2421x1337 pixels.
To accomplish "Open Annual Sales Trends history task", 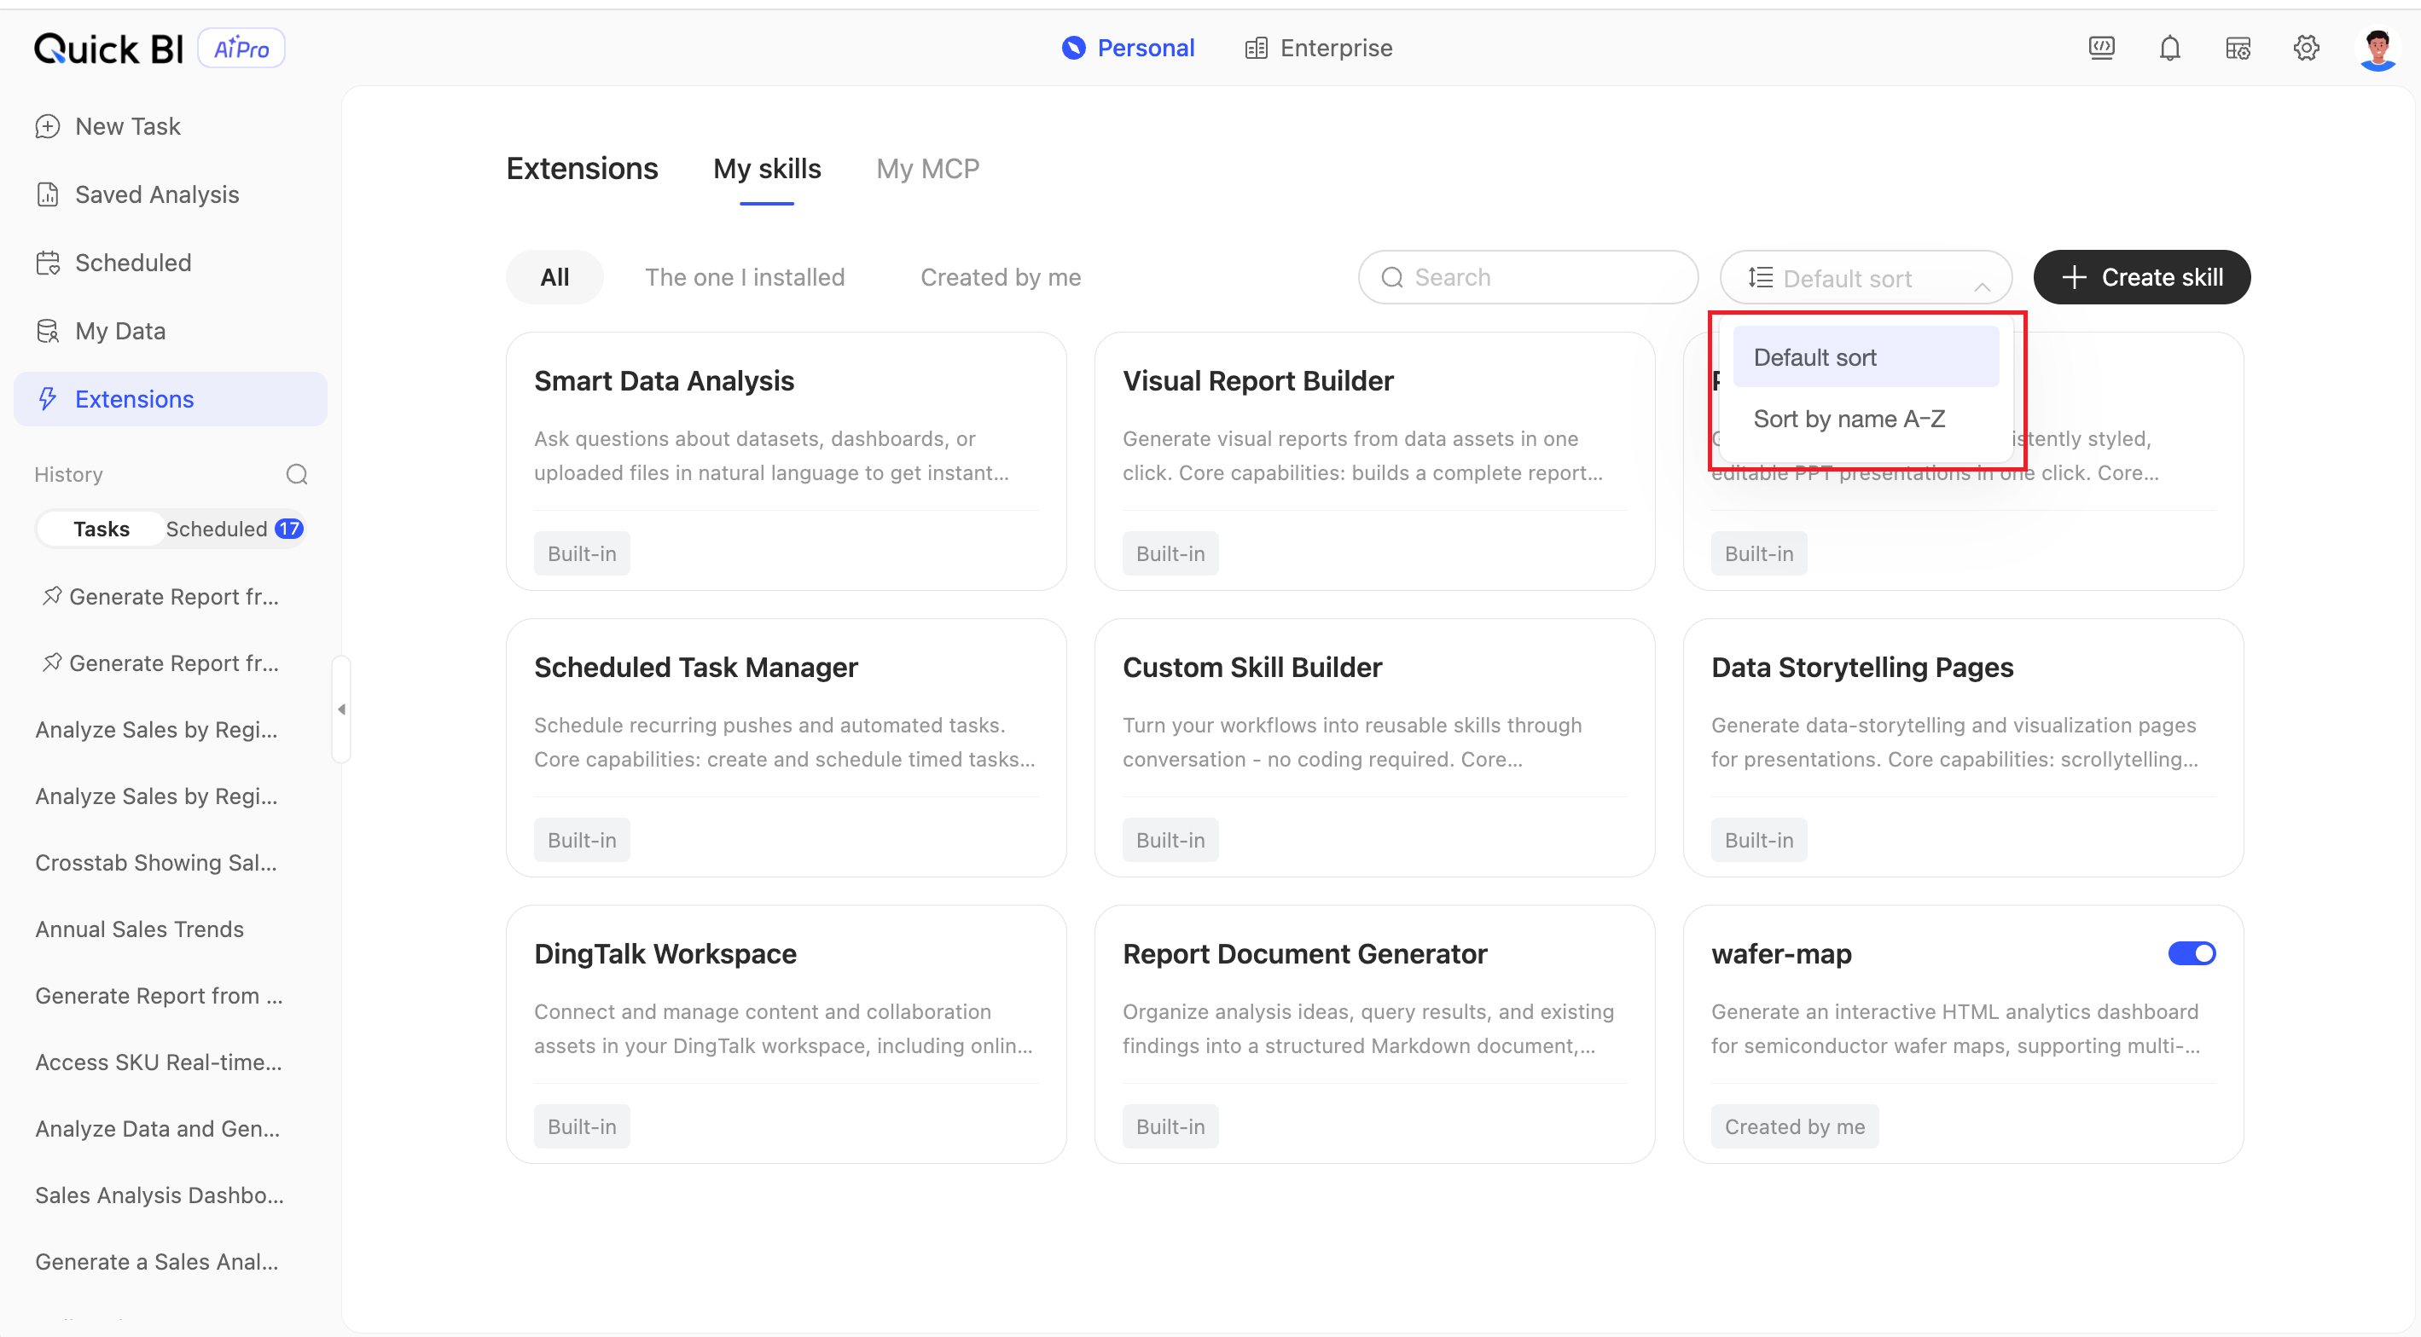I will (140, 929).
